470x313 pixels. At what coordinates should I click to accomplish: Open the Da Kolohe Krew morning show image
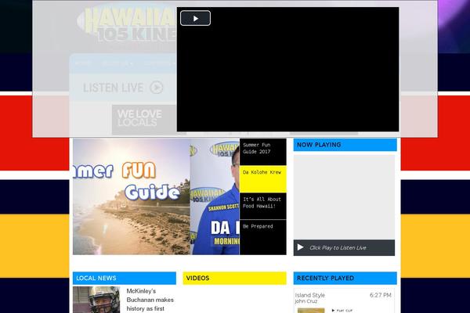[x=215, y=196]
